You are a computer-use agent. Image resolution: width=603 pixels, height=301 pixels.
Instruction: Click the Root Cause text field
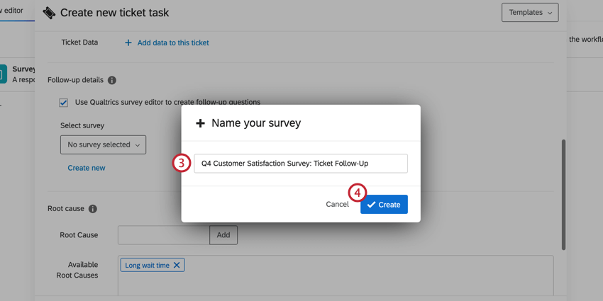[164, 235]
